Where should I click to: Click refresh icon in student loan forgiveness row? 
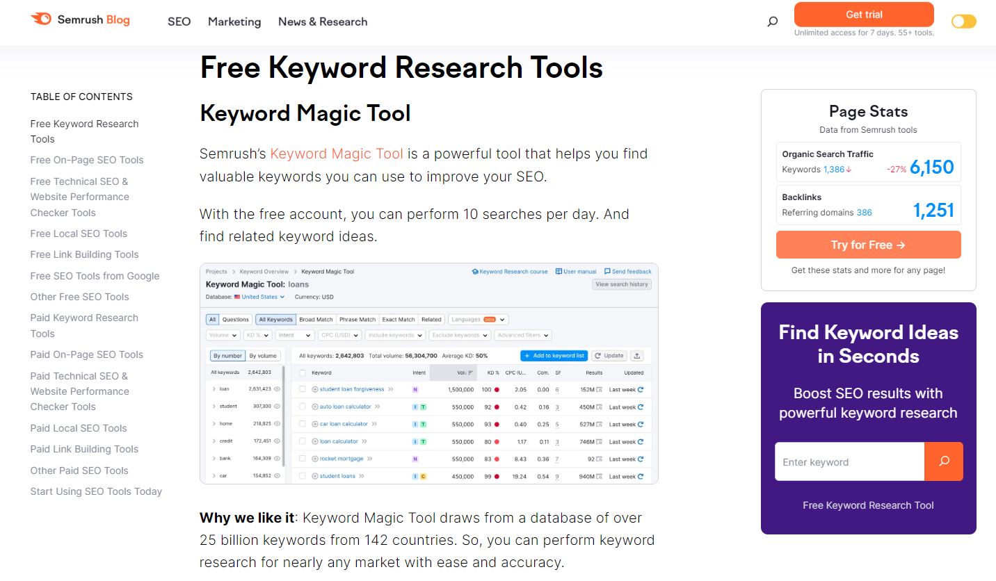pos(641,390)
